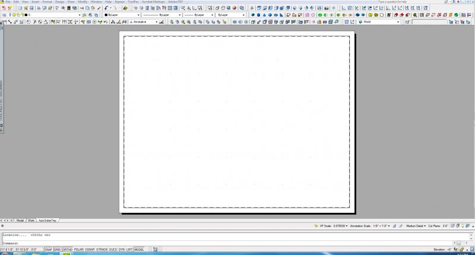The width and height of the screenshot is (475, 255).
Task: Toggle OSNAP in status bar
Action: 90,250
